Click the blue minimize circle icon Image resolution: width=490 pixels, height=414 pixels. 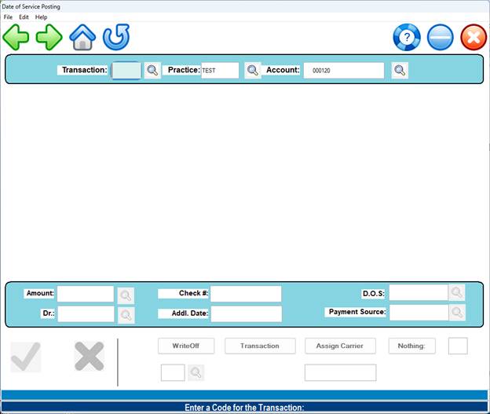pyautogui.click(x=441, y=38)
